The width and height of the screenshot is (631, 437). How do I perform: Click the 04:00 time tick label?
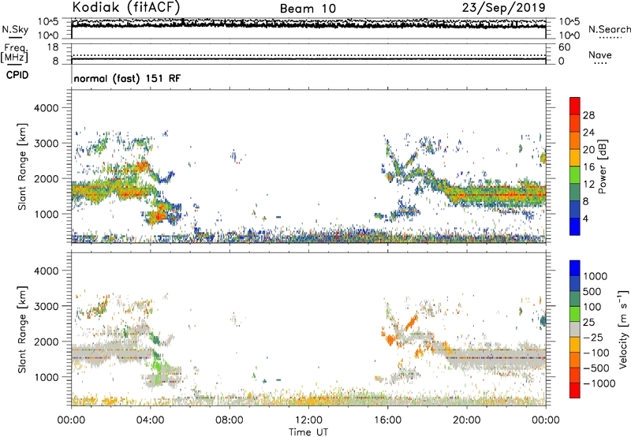150,420
